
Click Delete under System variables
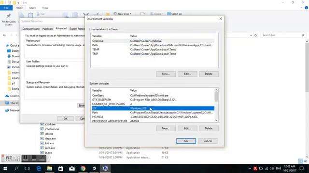209,128
